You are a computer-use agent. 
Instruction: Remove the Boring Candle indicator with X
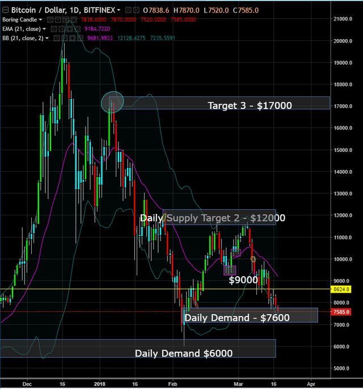click(x=74, y=20)
